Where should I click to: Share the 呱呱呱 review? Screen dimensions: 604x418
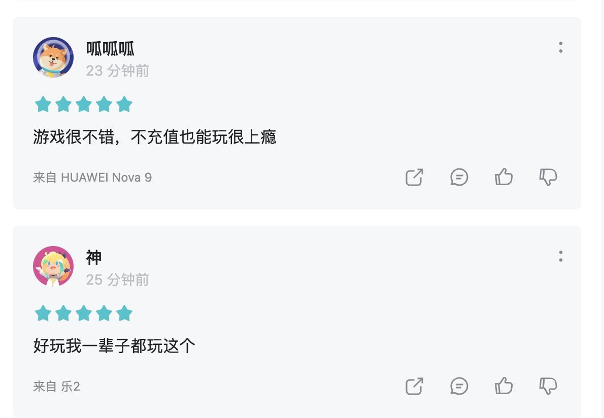(x=414, y=177)
